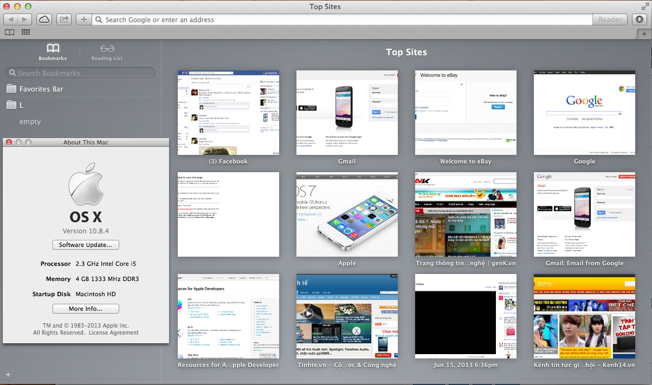Open the Welcome to eBay thumbnail
The width and height of the screenshot is (652, 385).
466,113
